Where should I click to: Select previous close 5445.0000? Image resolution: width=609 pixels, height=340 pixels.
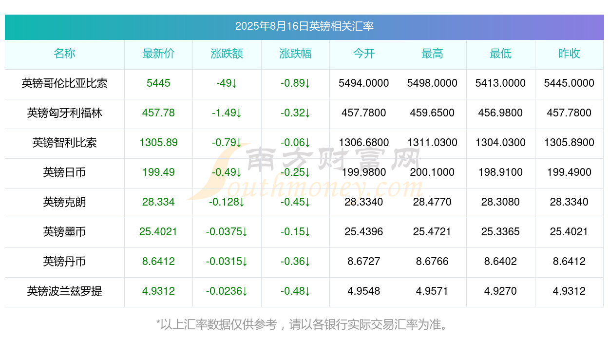click(x=569, y=83)
